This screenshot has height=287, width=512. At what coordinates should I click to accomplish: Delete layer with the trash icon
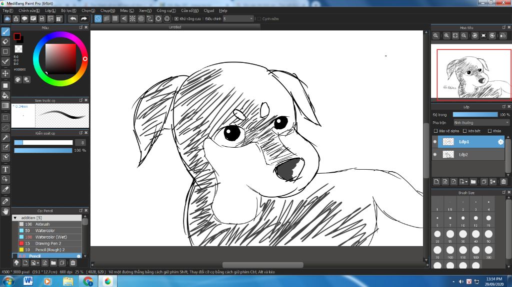point(503,182)
